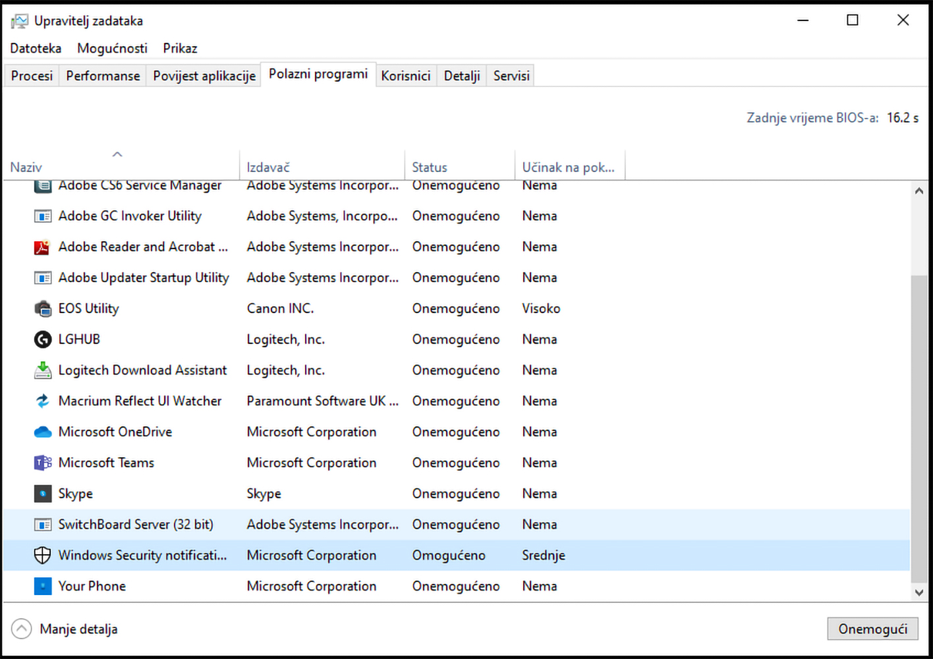Select the EOS Utility name
This screenshot has width=933, height=659.
[88, 308]
